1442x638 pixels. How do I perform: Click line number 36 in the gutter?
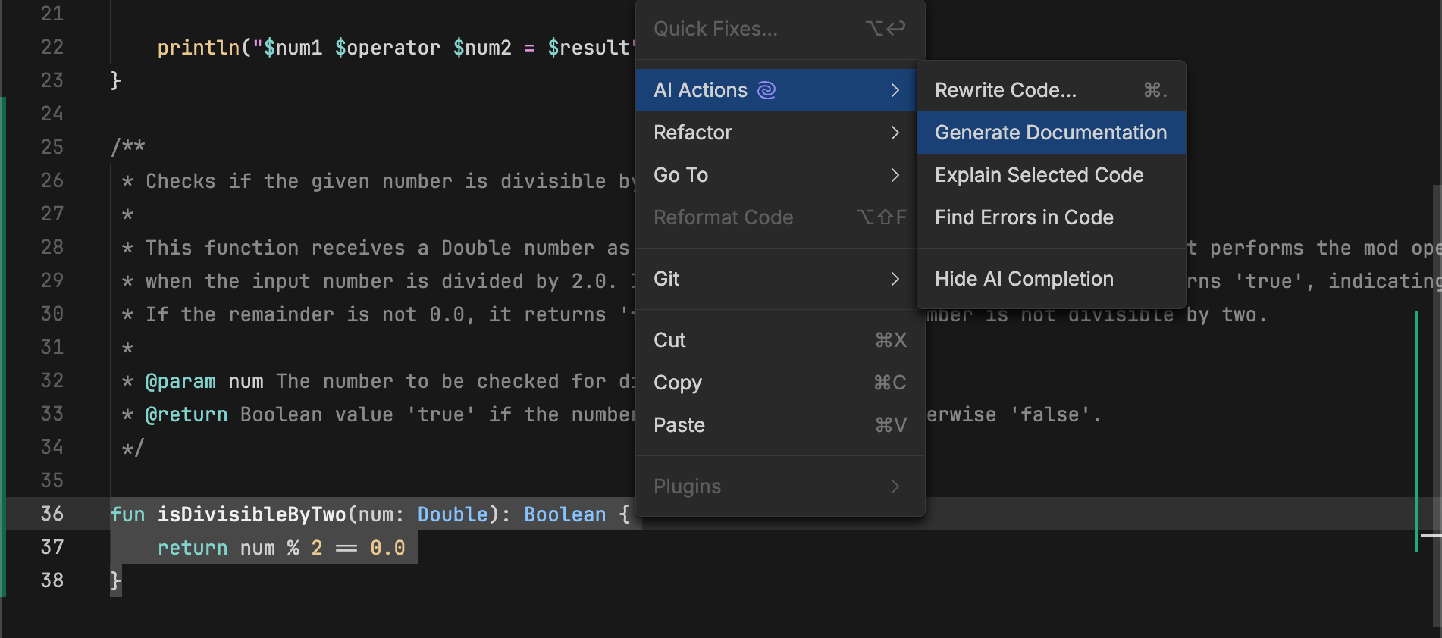52,514
